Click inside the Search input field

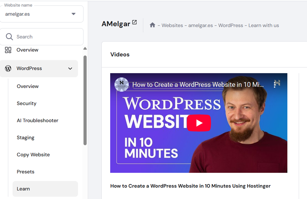46,37
